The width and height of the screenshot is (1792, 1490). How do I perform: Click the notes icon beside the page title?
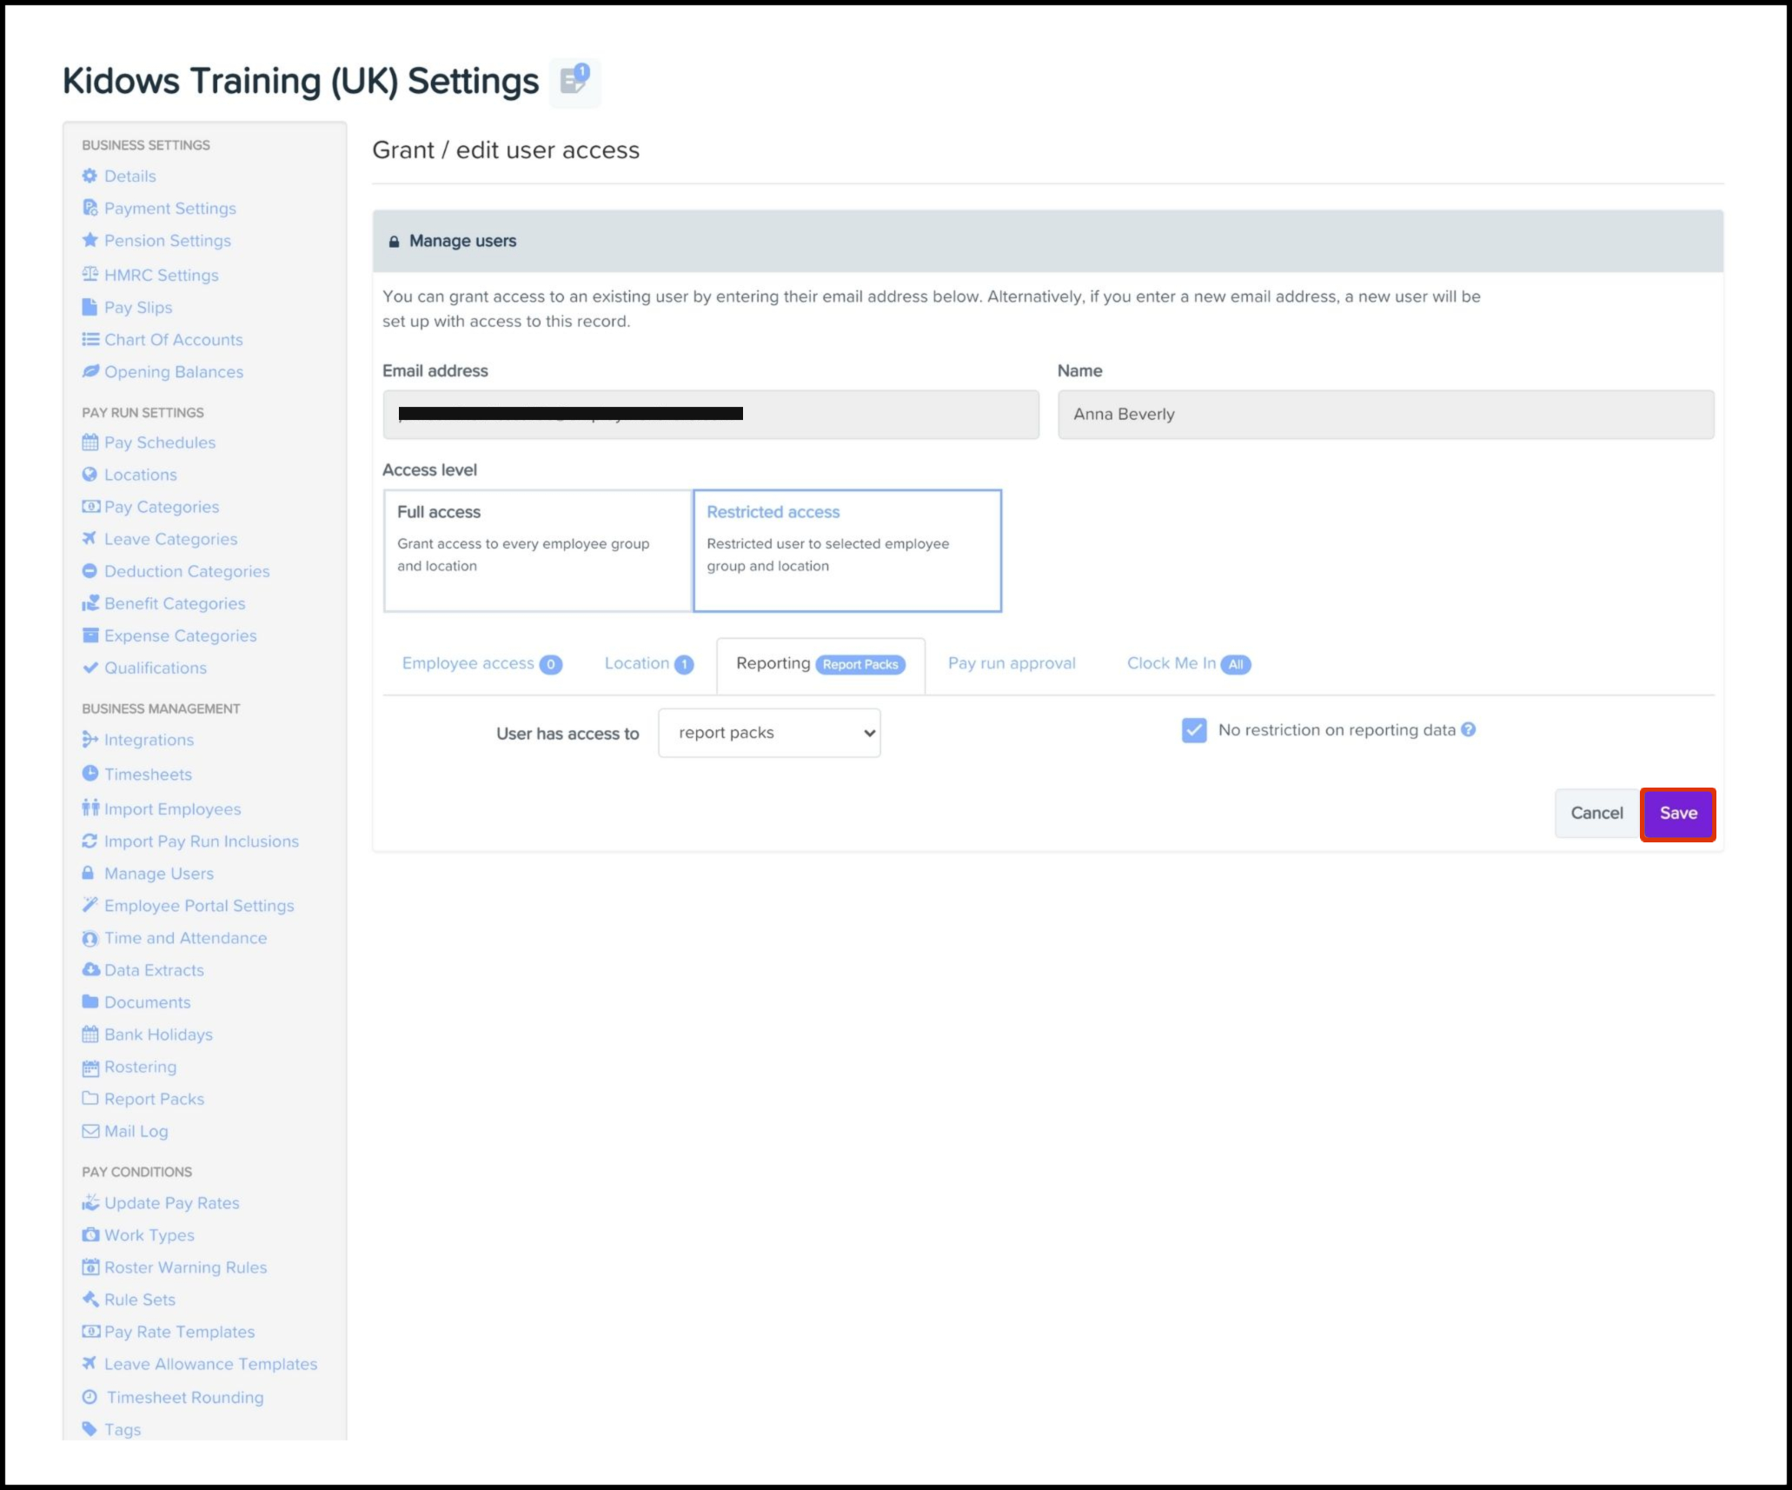(574, 82)
